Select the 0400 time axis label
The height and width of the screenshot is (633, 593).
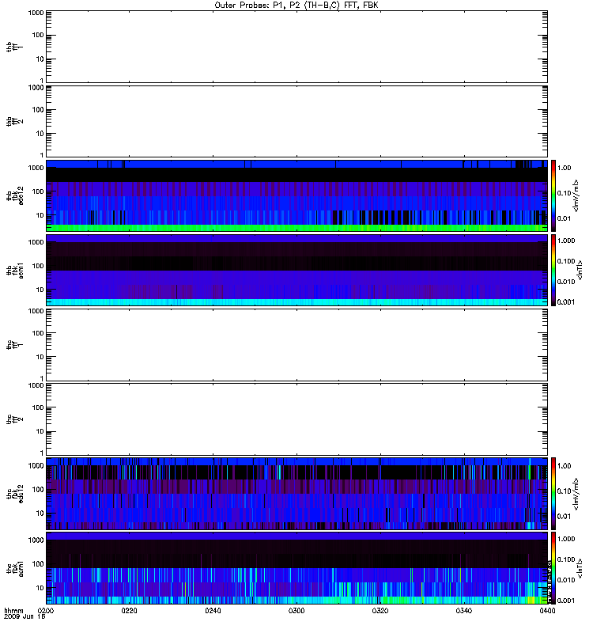tap(547, 610)
